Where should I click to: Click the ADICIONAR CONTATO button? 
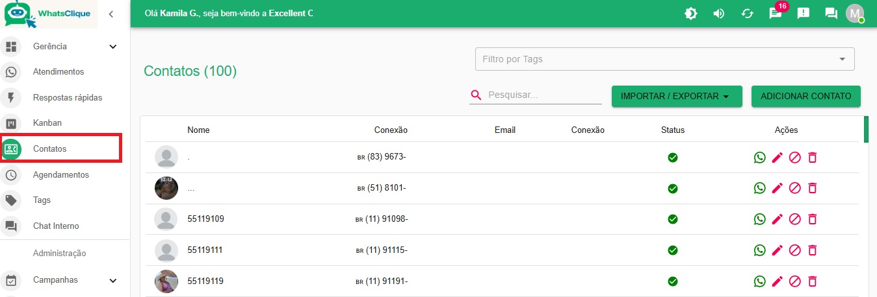pyautogui.click(x=805, y=97)
